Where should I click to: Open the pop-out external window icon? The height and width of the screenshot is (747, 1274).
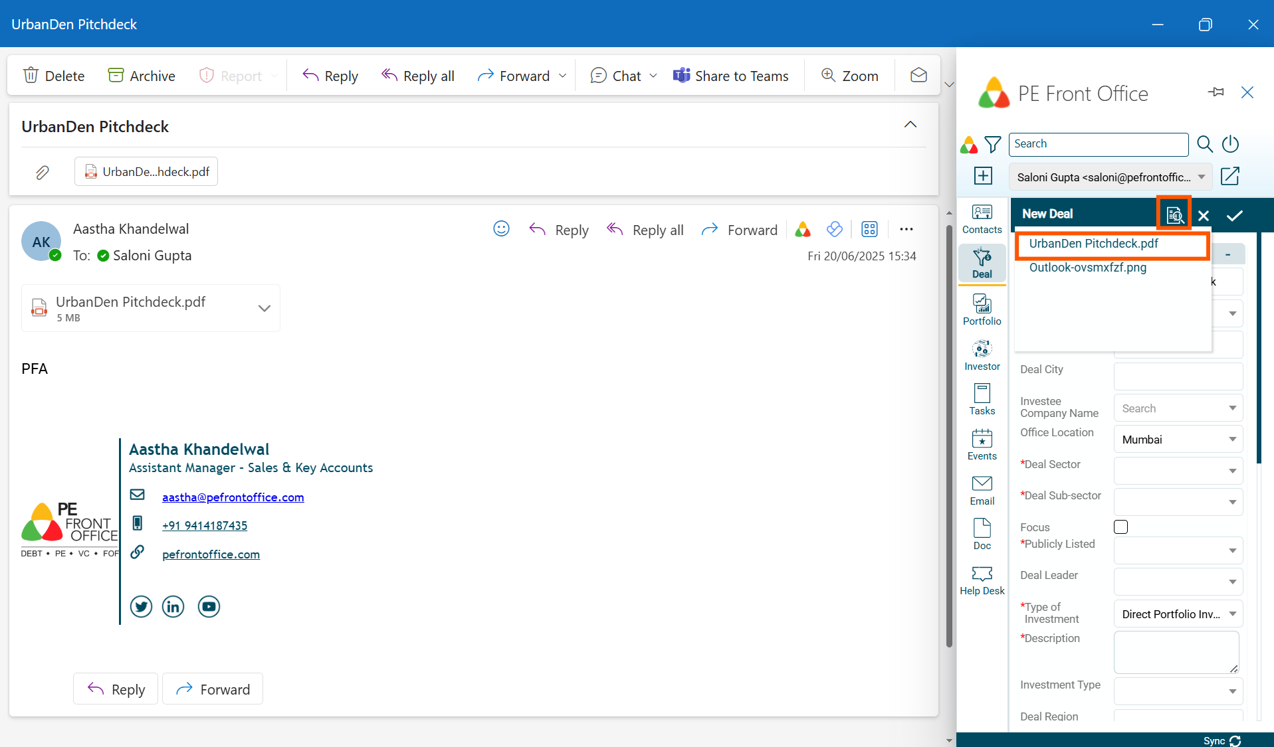1230,176
